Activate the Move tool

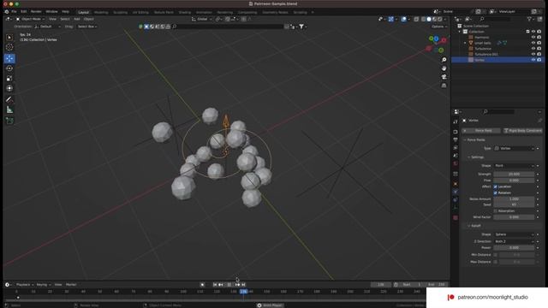(x=9, y=58)
